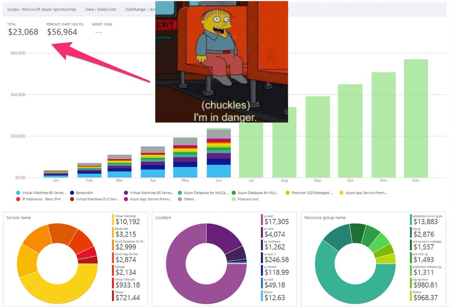Select the December forecast bar
The width and height of the screenshot is (451, 308).
(416, 118)
